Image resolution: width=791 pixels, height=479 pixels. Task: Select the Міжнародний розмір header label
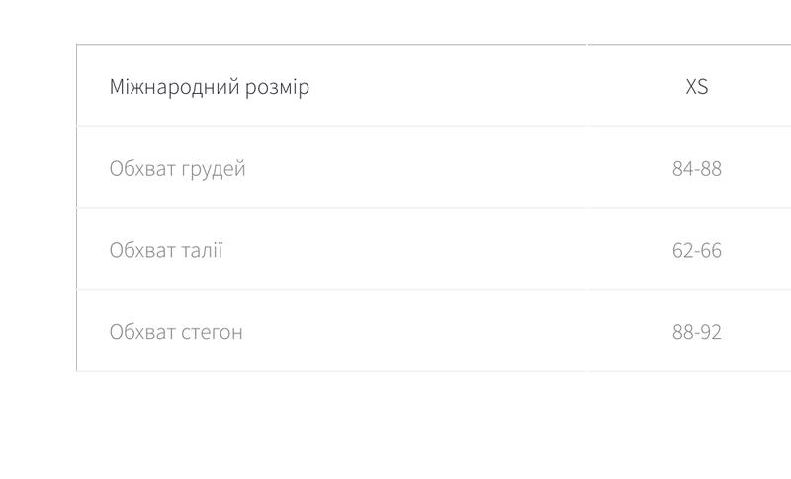point(210,87)
